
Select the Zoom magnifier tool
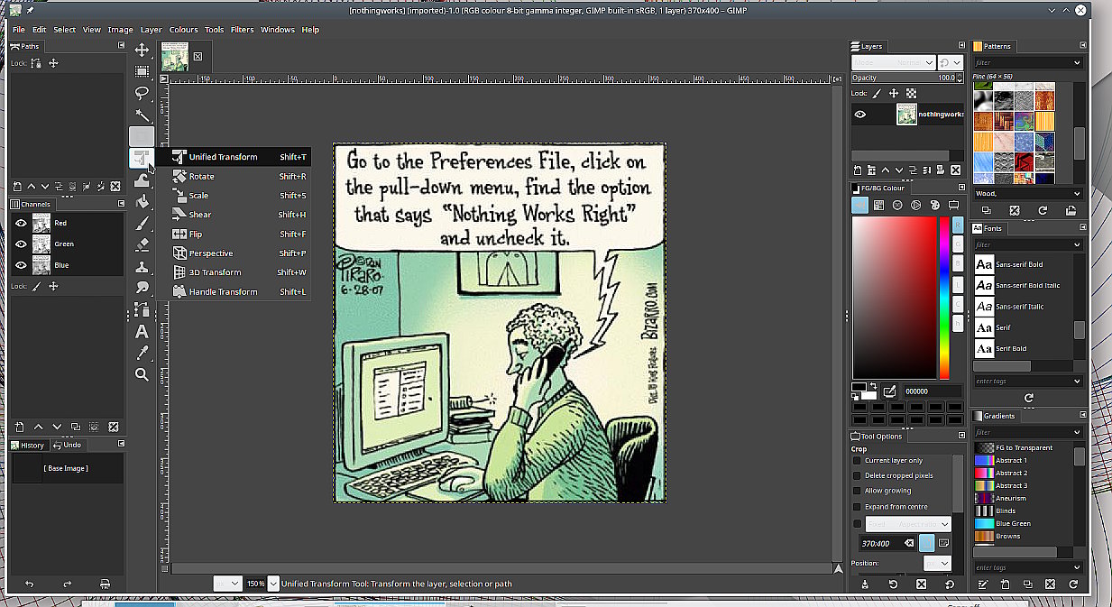[x=142, y=374]
